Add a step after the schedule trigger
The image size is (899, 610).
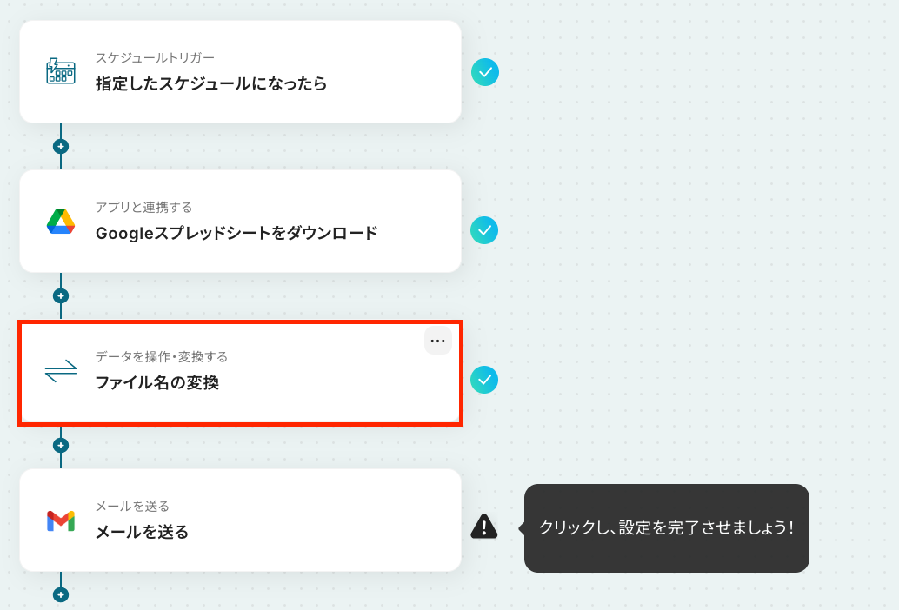[61, 147]
